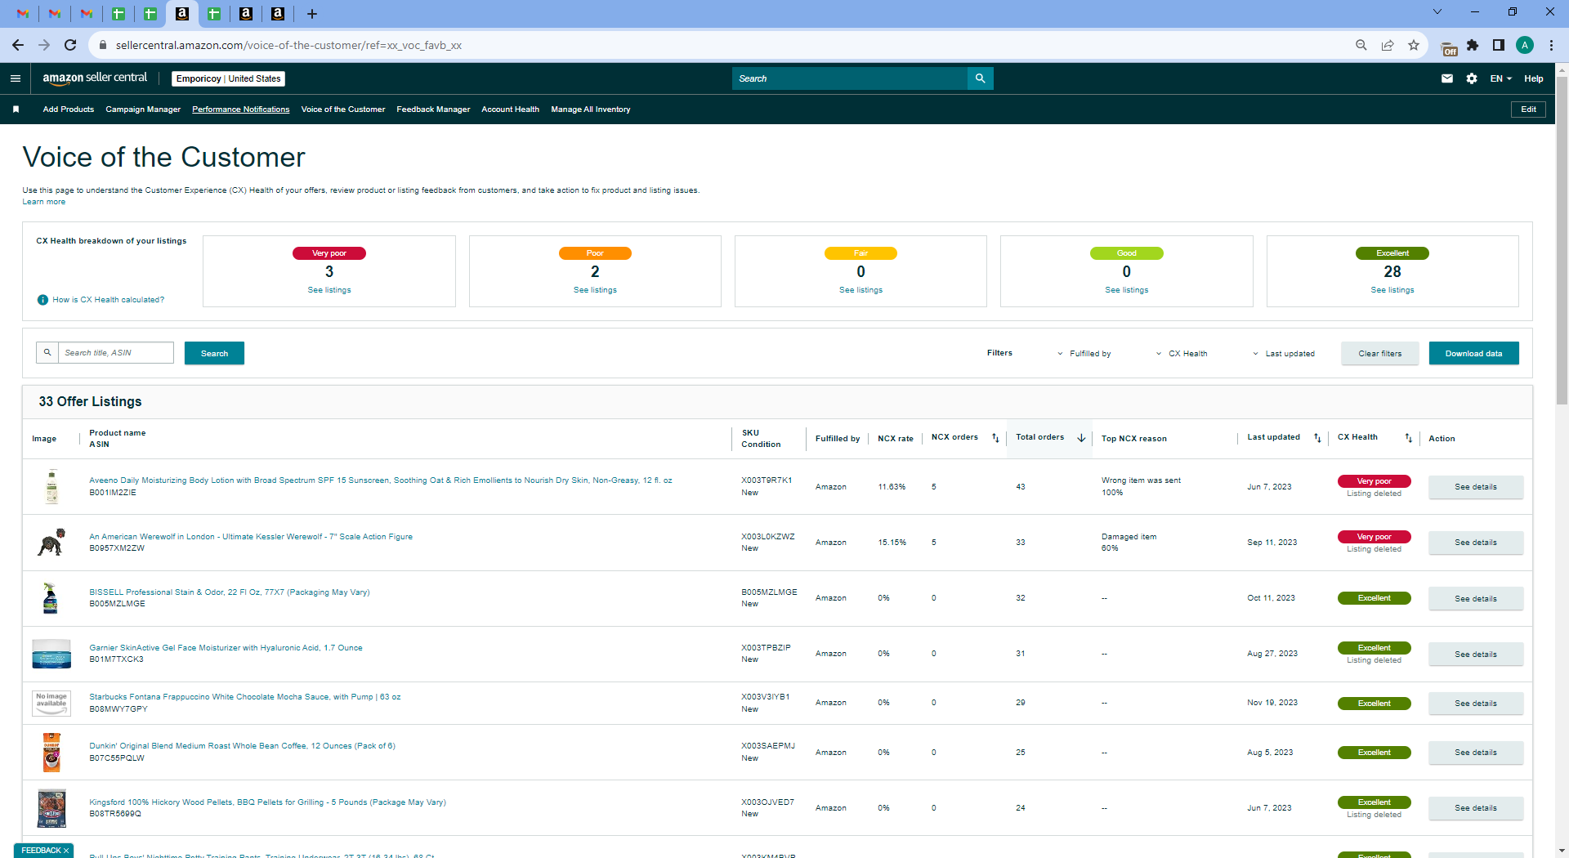The width and height of the screenshot is (1569, 858).
Task: Close the FEEDBACK tab with the X
Action: click(66, 851)
